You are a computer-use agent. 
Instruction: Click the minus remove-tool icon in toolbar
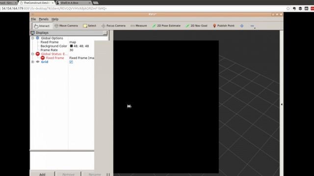click(252, 26)
